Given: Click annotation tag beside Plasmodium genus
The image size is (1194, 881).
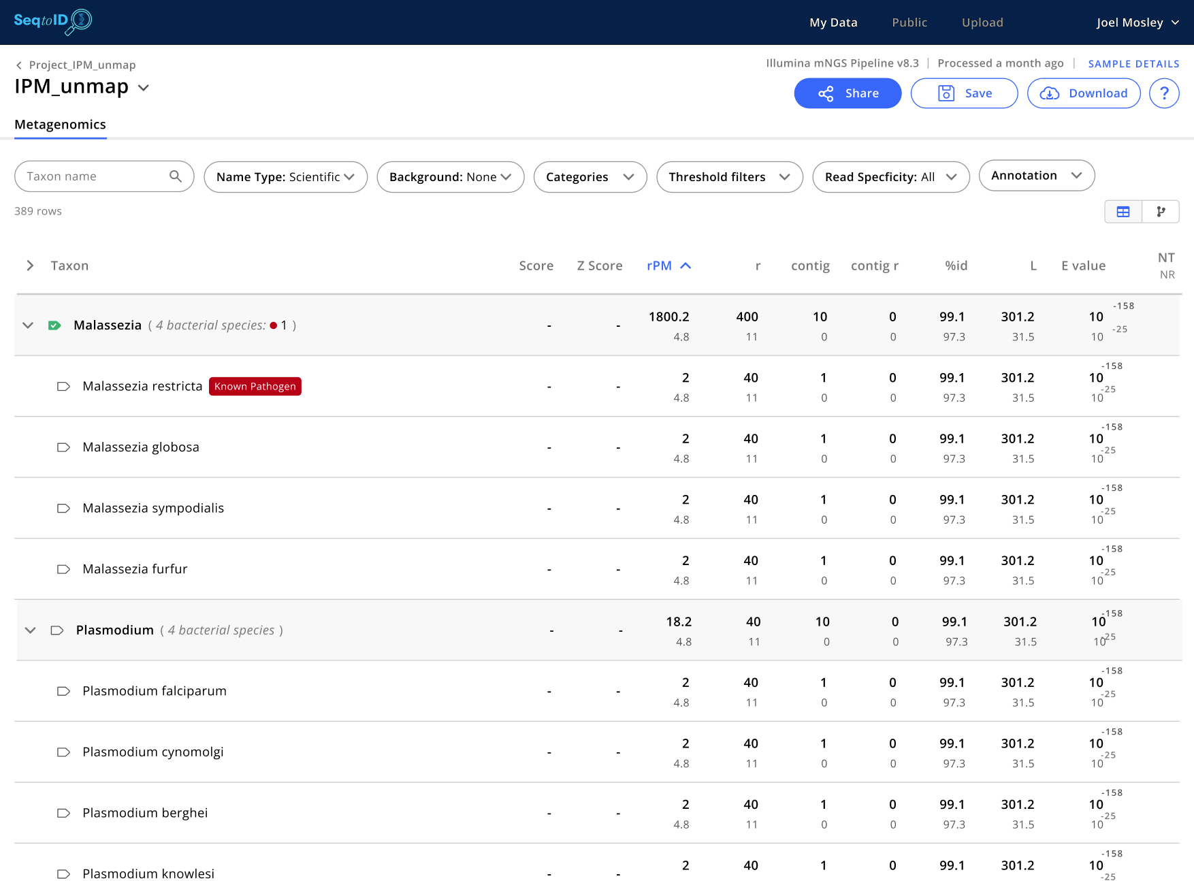Looking at the screenshot, I should tap(57, 630).
